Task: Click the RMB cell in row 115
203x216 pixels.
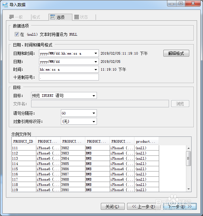Action: [98, 169]
